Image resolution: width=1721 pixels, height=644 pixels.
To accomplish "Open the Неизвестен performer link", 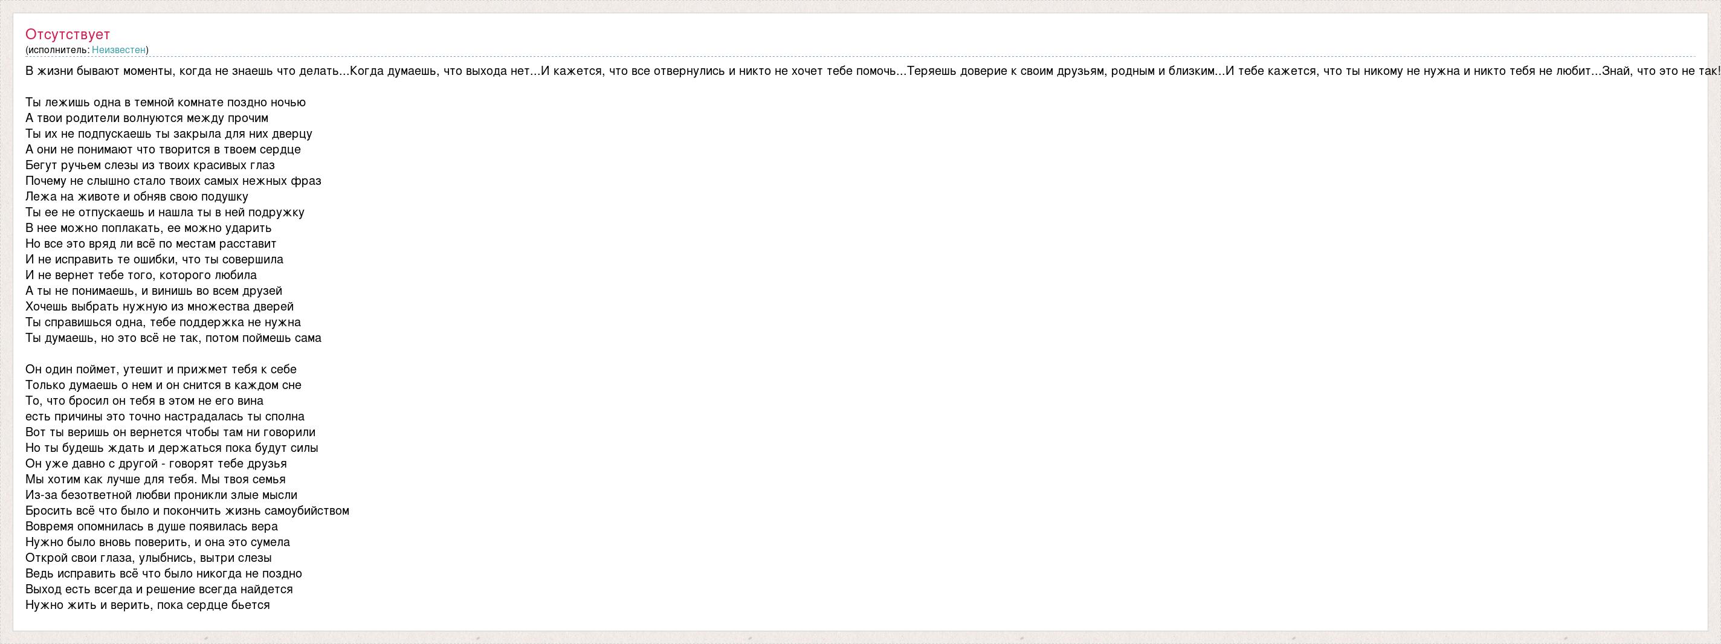I will click(119, 50).
